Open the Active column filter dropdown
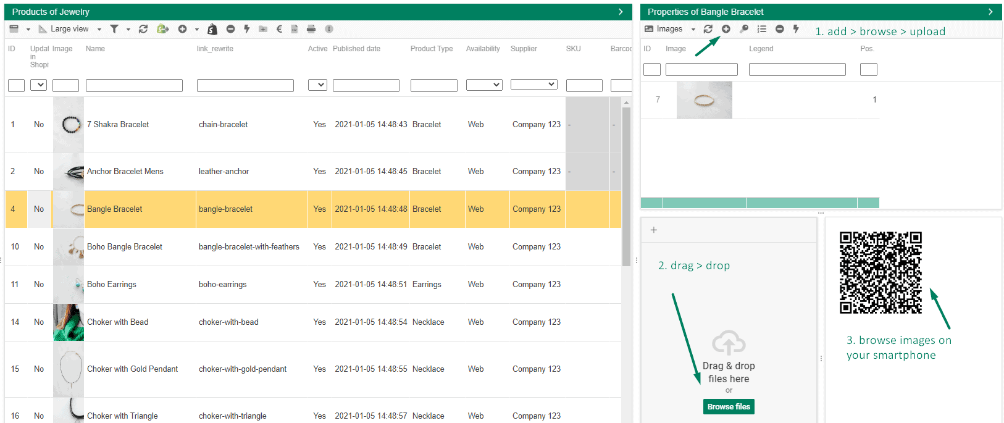The image size is (1004, 423). point(317,85)
